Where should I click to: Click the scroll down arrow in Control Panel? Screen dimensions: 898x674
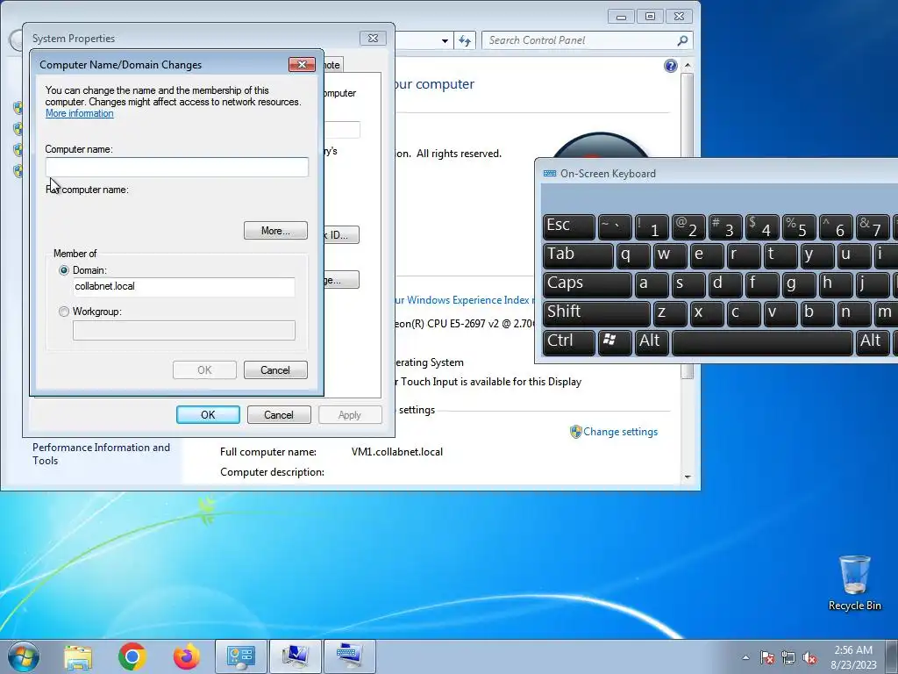click(688, 477)
